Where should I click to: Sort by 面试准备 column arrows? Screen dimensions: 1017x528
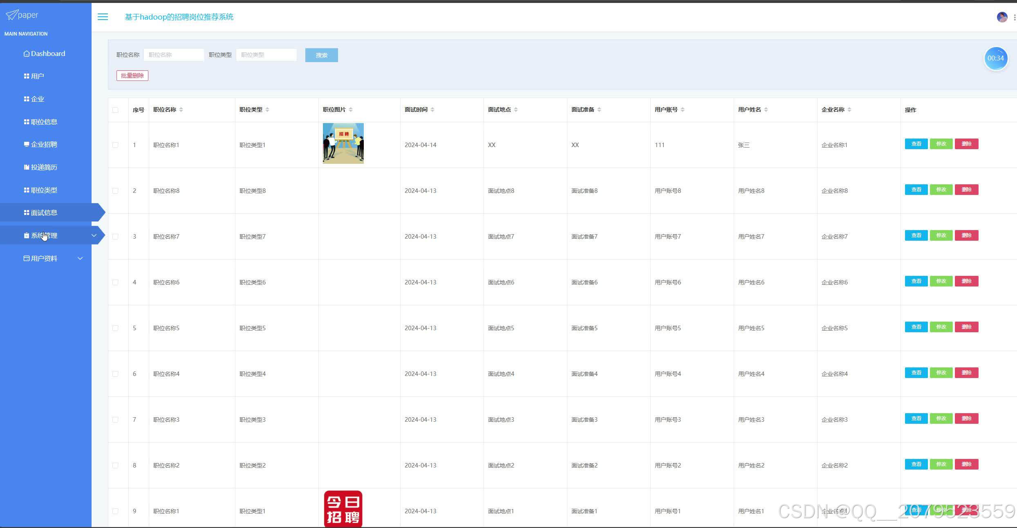click(599, 110)
